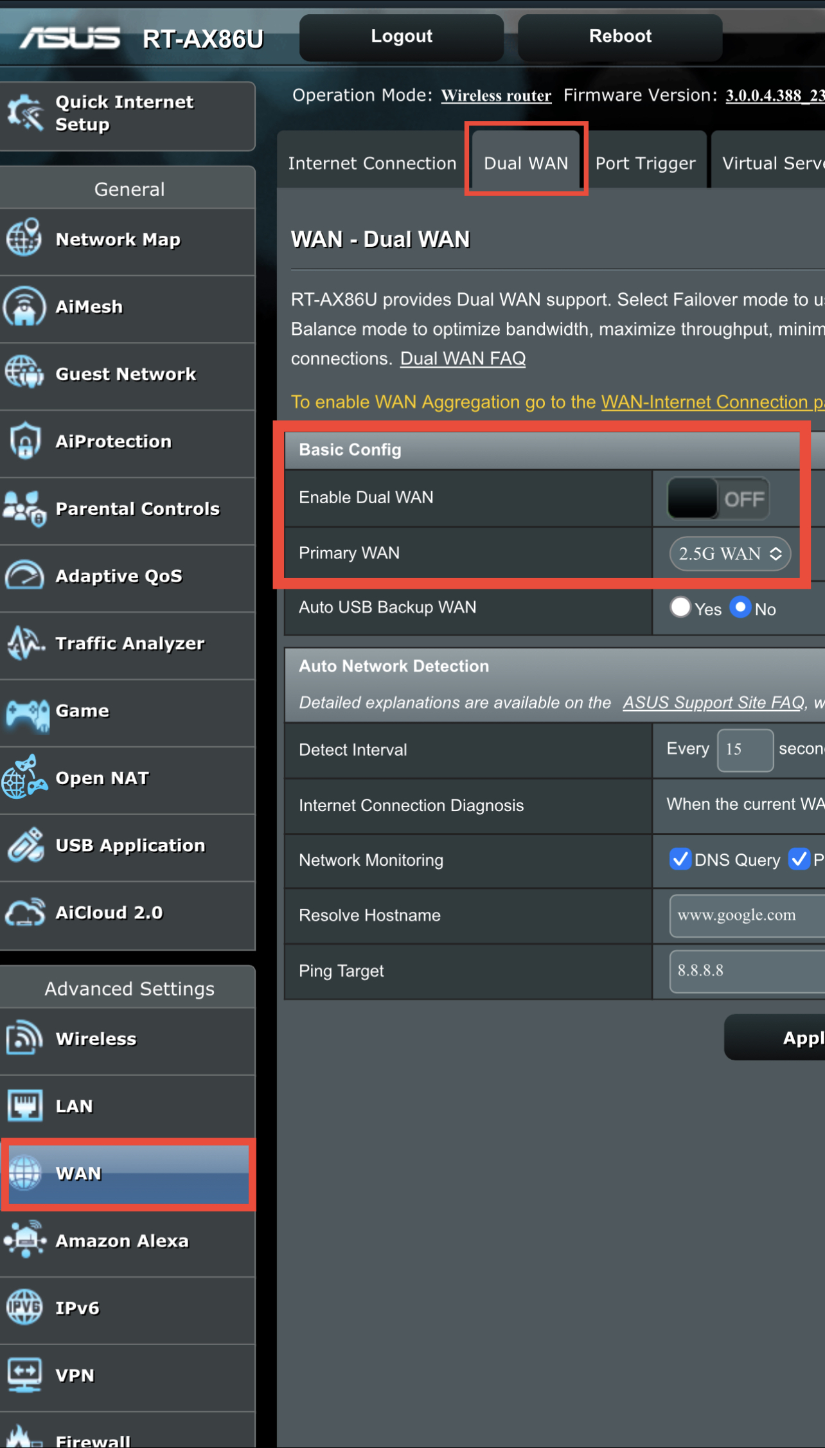Follow the WAN-Internet Connection page link
This screenshot has height=1448, width=825.
point(713,402)
